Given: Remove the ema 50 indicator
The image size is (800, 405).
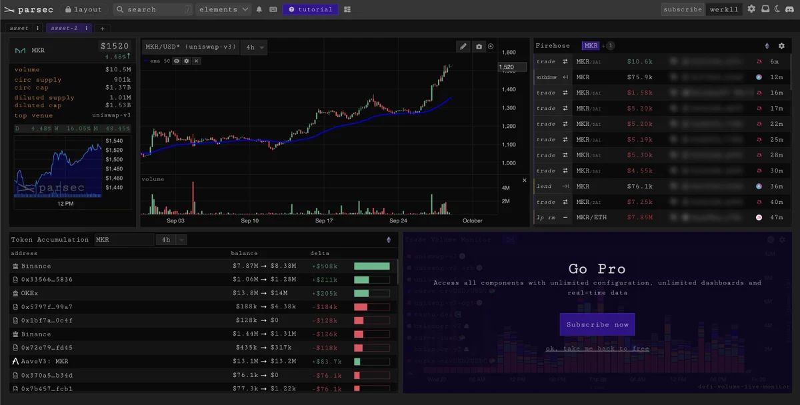Looking at the screenshot, I should click(196, 61).
